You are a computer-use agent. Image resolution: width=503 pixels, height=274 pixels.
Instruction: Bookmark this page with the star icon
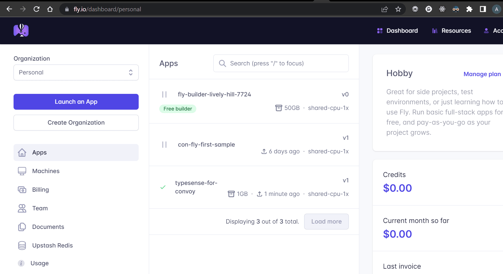398,9
